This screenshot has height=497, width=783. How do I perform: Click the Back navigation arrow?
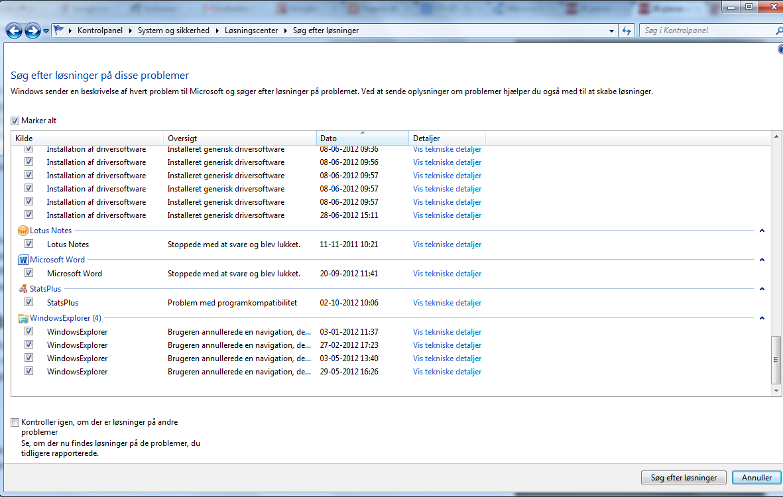pyautogui.click(x=14, y=30)
